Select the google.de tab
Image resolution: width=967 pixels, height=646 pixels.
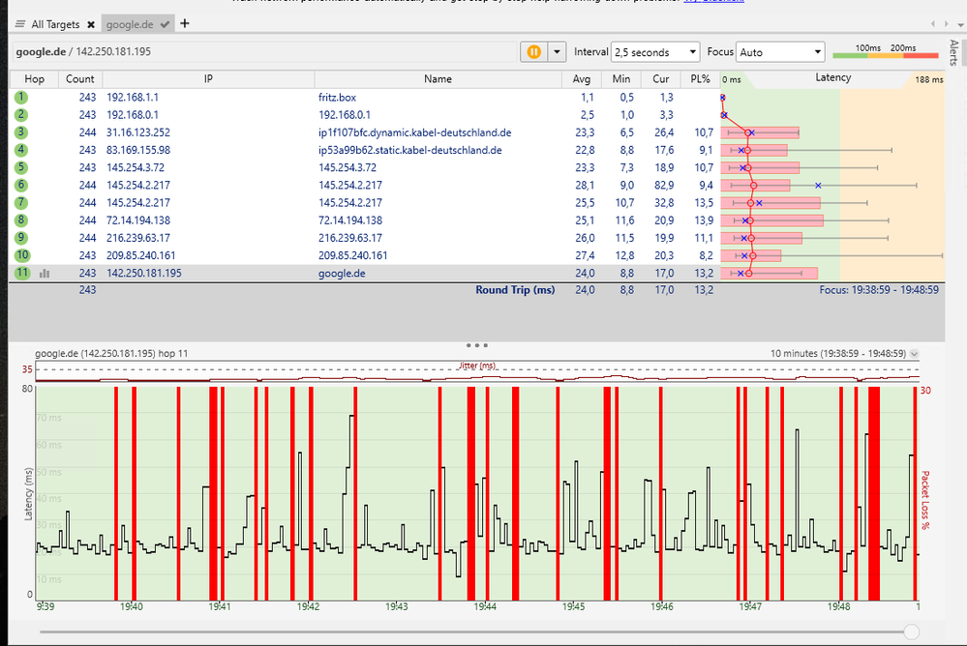click(x=130, y=24)
